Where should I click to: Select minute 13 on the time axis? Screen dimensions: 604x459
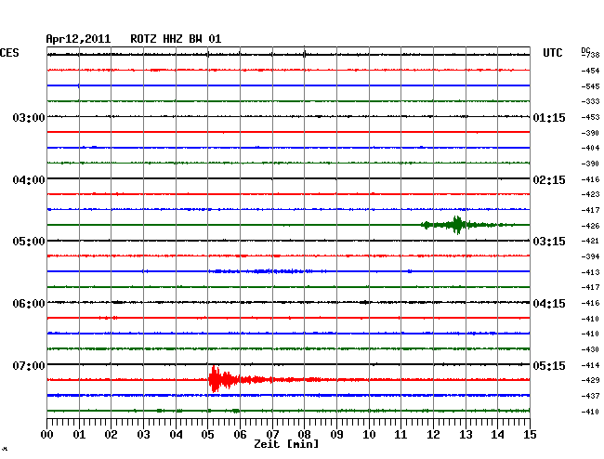pyautogui.click(x=466, y=434)
